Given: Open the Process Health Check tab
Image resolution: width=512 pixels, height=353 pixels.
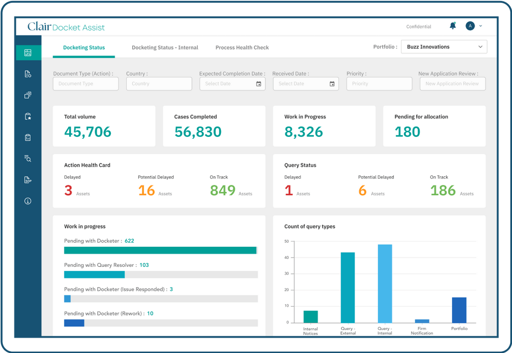Looking at the screenshot, I should 242,47.
